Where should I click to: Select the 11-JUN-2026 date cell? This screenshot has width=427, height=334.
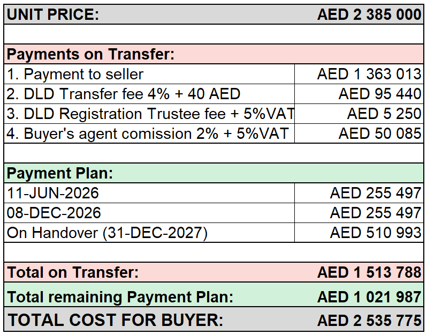(149, 193)
